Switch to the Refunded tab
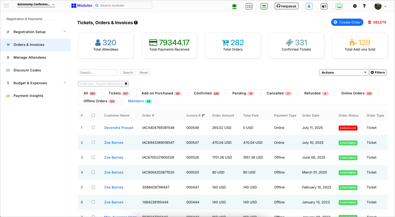This screenshot has height=217, width=395. point(316,93)
